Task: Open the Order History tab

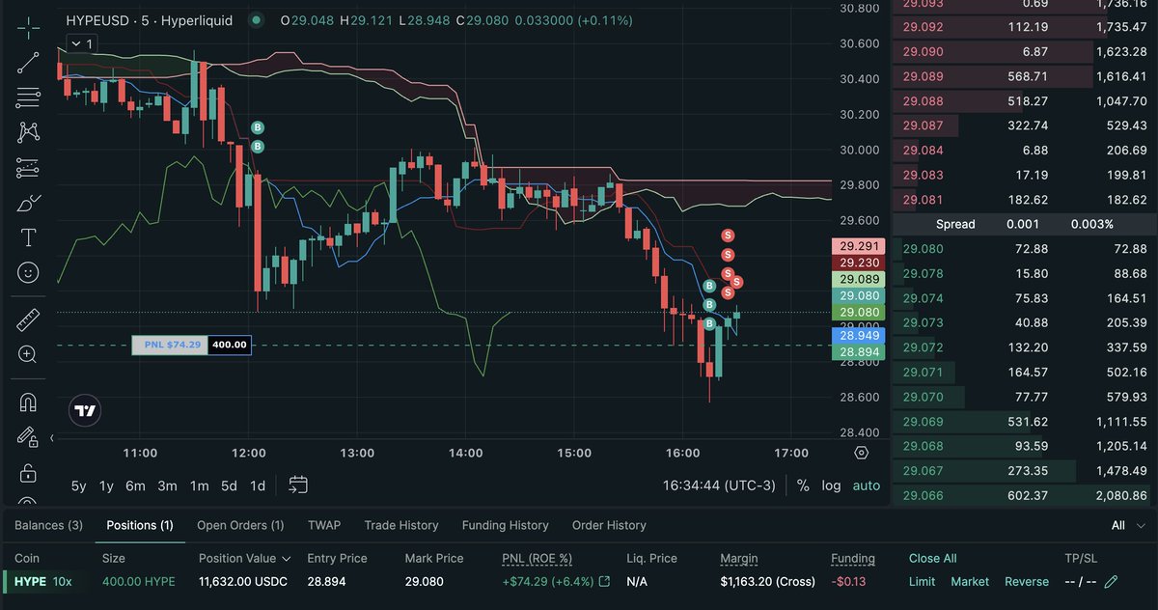Action: 609,525
